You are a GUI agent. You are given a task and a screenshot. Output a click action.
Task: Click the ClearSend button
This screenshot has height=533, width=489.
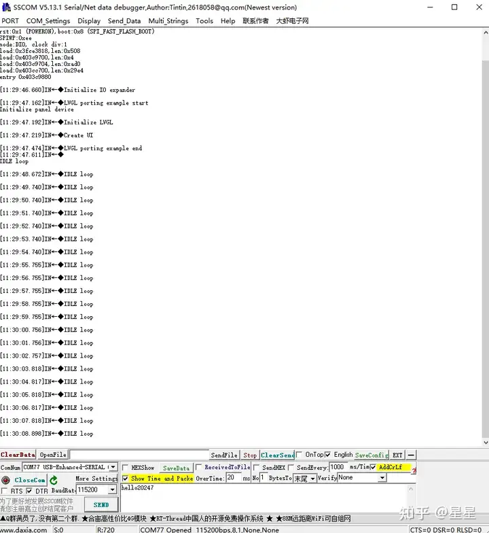(277, 455)
